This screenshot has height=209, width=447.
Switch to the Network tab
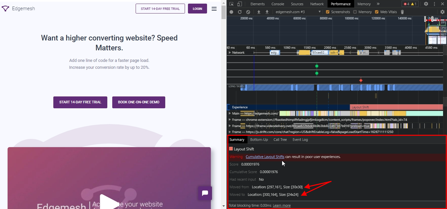coord(317,4)
